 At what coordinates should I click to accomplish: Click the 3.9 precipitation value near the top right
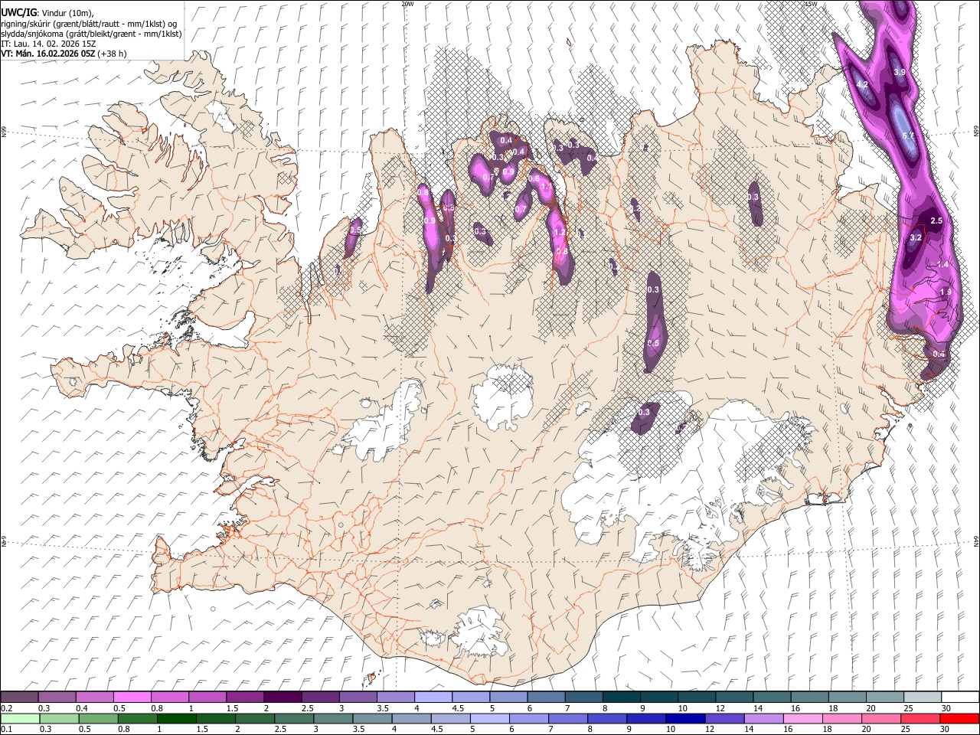click(x=900, y=72)
